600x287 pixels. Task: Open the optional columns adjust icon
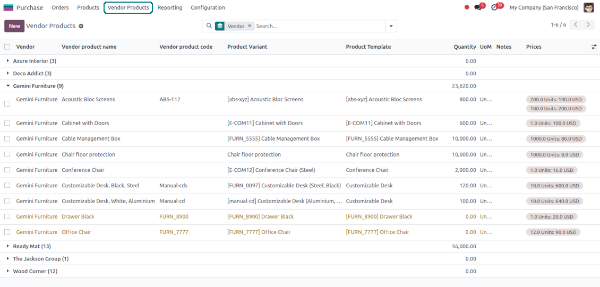(x=594, y=47)
